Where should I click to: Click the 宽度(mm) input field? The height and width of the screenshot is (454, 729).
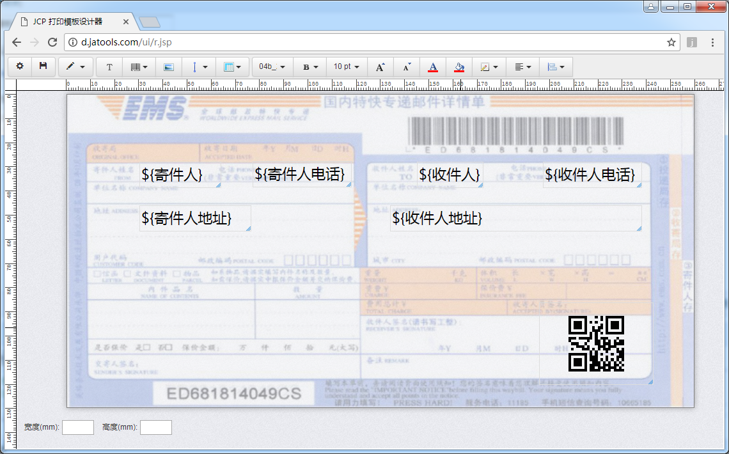click(x=78, y=428)
